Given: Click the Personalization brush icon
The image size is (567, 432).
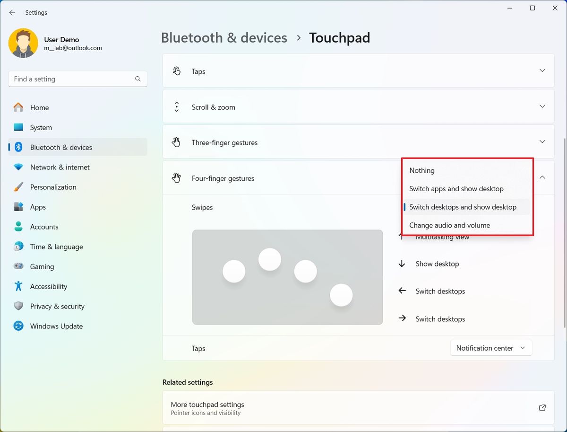Looking at the screenshot, I should pos(18,187).
